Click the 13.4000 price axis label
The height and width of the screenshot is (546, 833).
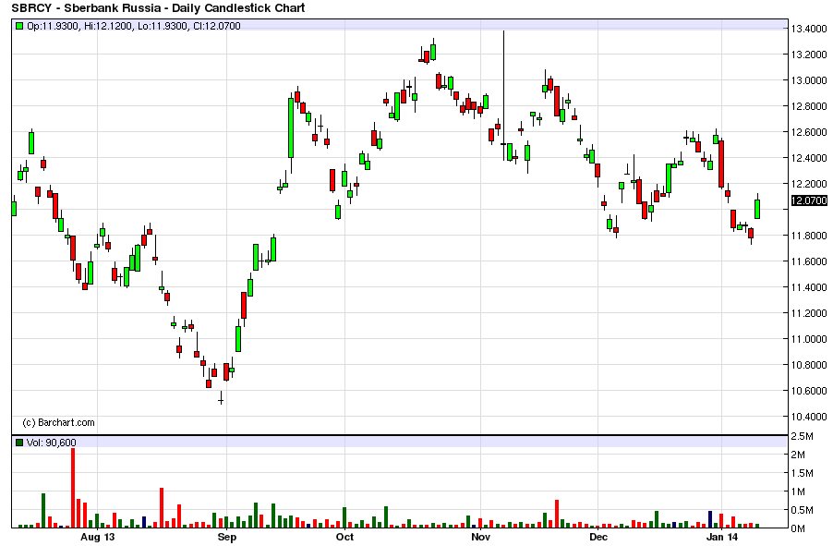tap(809, 29)
